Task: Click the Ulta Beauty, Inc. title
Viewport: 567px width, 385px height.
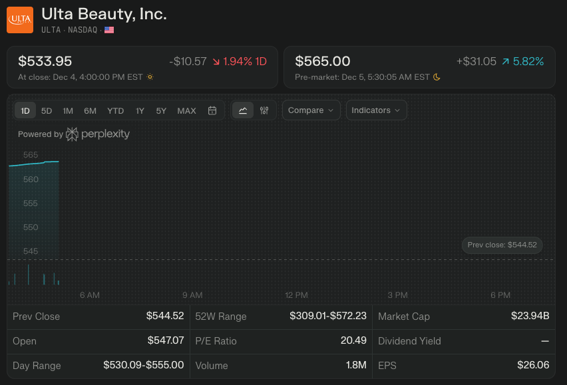Action: (104, 15)
